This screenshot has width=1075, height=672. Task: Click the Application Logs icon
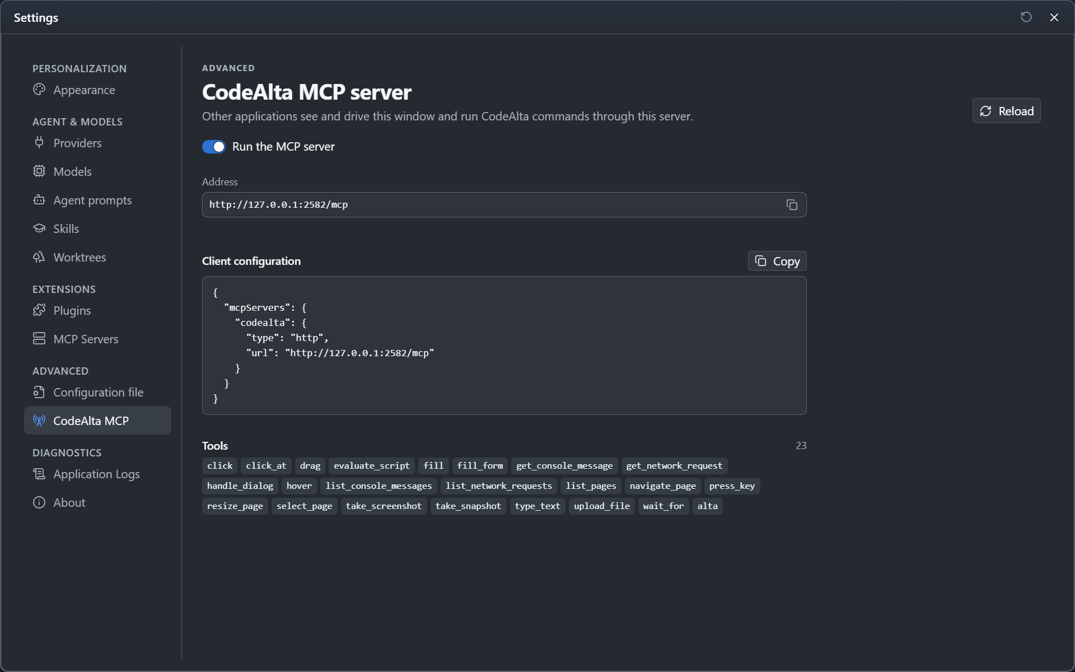coord(39,474)
